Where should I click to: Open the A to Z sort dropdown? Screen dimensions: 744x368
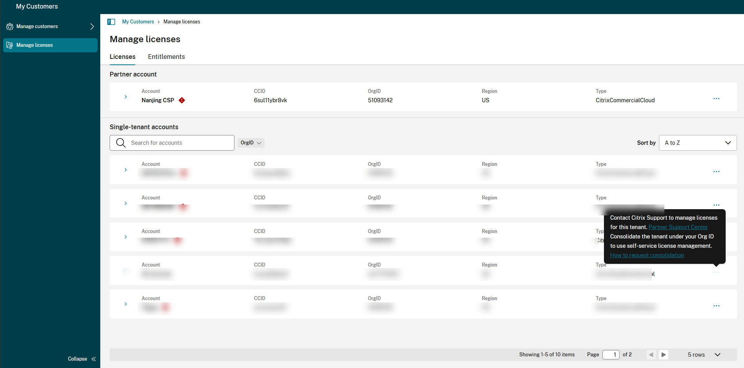697,142
